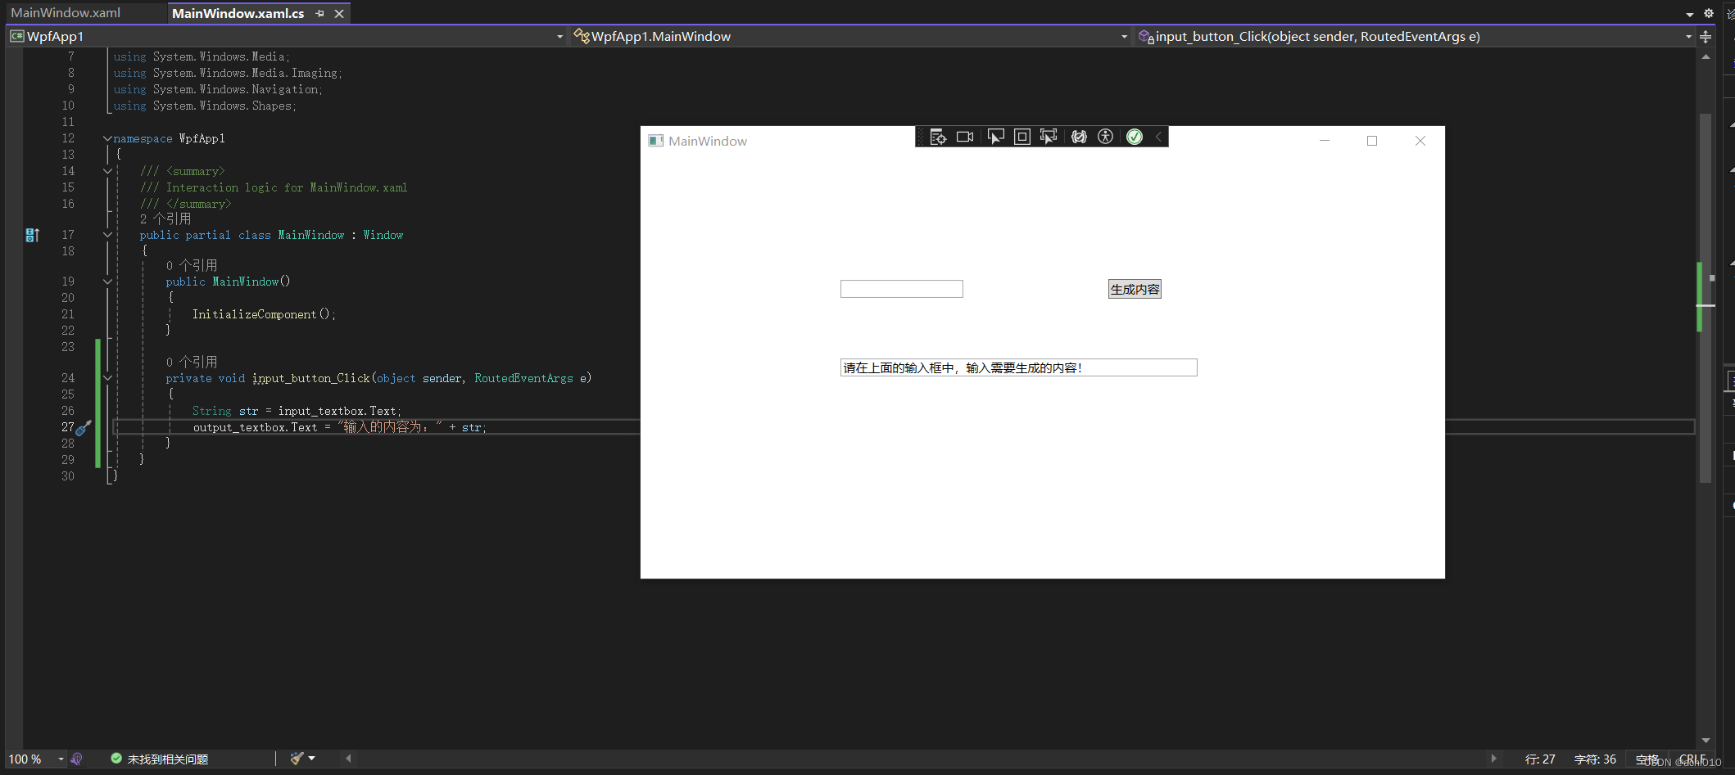Screen dimensions: 1735x775
Task: Click output_textbox.Text on line 27
Action: pos(255,427)
